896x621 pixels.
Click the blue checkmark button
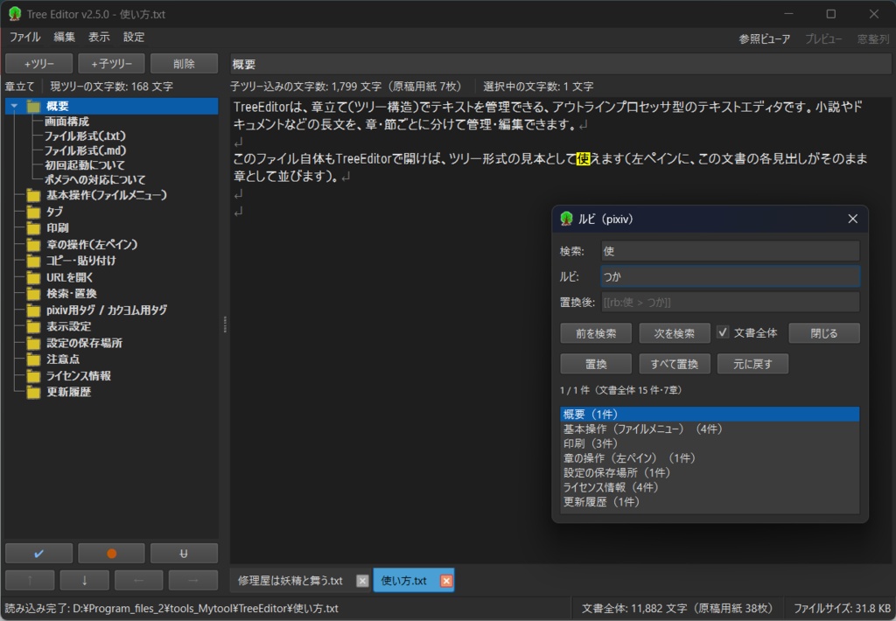(x=38, y=553)
